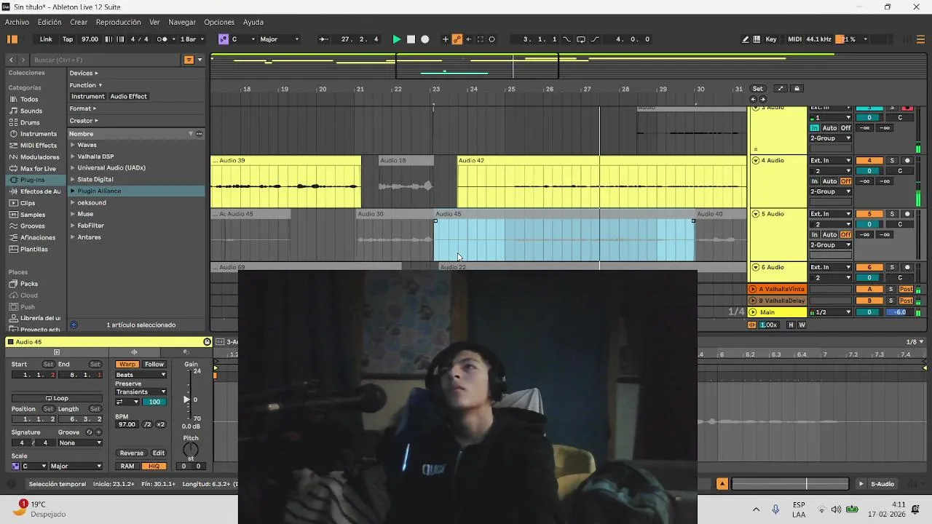Open the warp mode Beats dropdown
The width and height of the screenshot is (932, 524).
[141, 375]
